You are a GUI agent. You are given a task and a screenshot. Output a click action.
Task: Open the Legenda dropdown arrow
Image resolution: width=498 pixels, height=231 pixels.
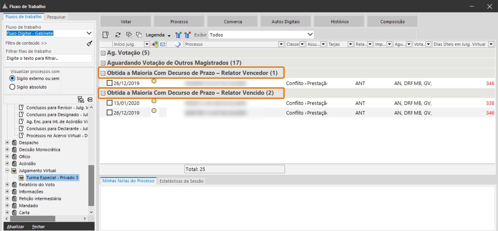(x=169, y=36)
